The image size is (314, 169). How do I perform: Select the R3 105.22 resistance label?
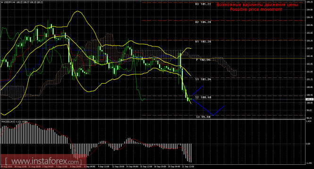point(203,4)
